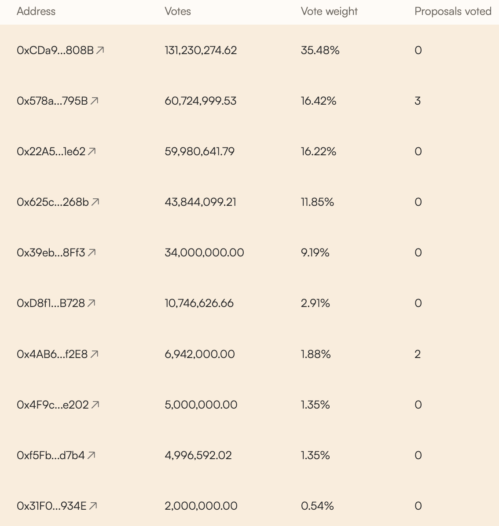Click arrow icon beside 0x39eb...8Ff3
The image size is (499, 526).
coord(92,252)
